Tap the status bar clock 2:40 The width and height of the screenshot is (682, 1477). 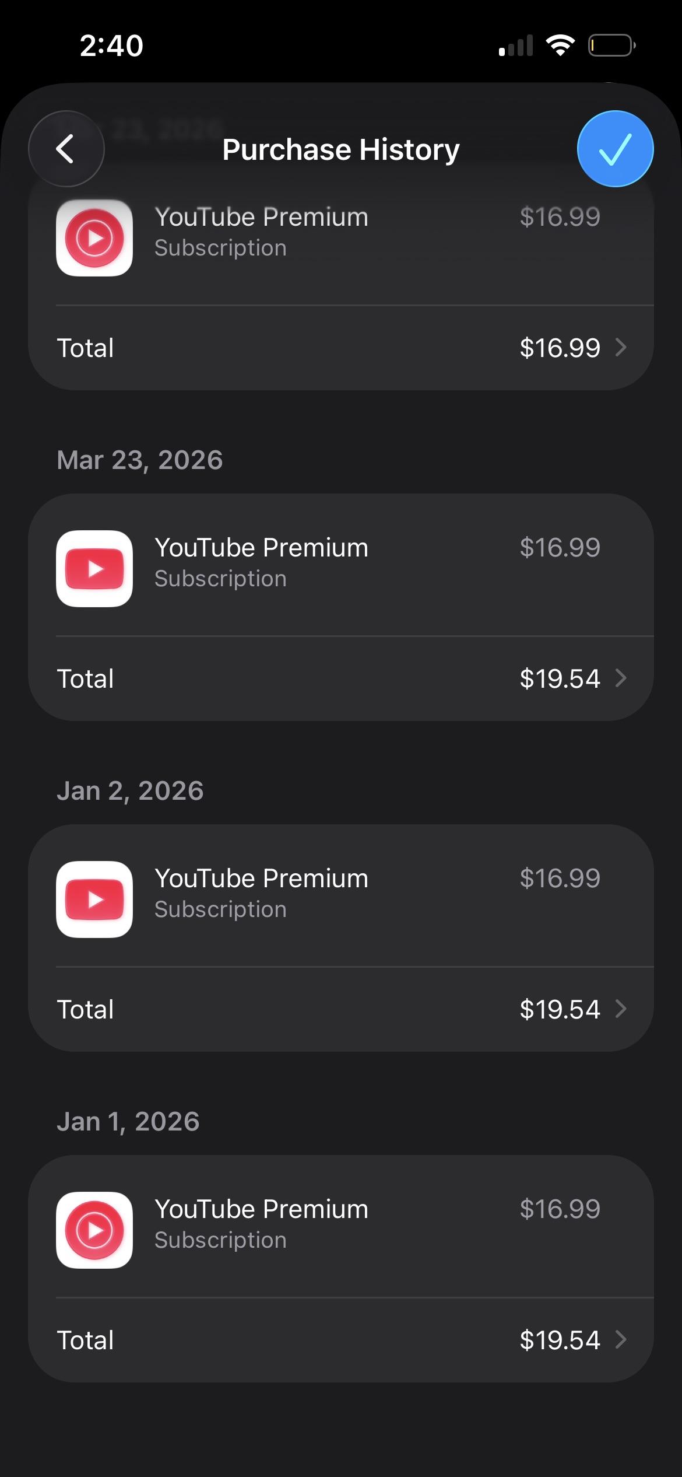(111, 45)
